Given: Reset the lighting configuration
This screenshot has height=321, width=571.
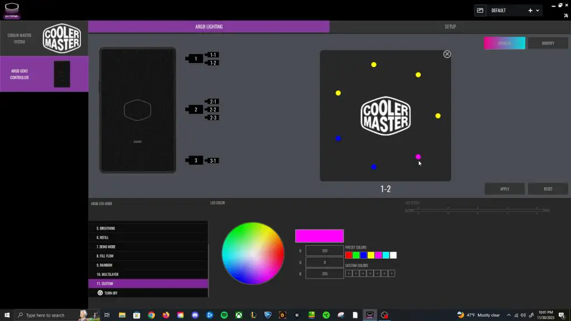Looking at the screenshot, I should pos(548,188).
